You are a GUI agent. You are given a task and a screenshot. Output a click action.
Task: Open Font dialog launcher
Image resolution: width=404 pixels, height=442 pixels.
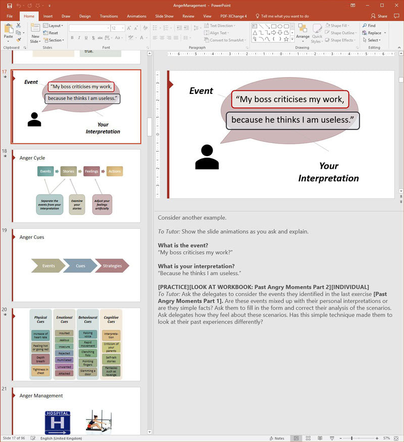pyautogui.click(x=147, y=47)
